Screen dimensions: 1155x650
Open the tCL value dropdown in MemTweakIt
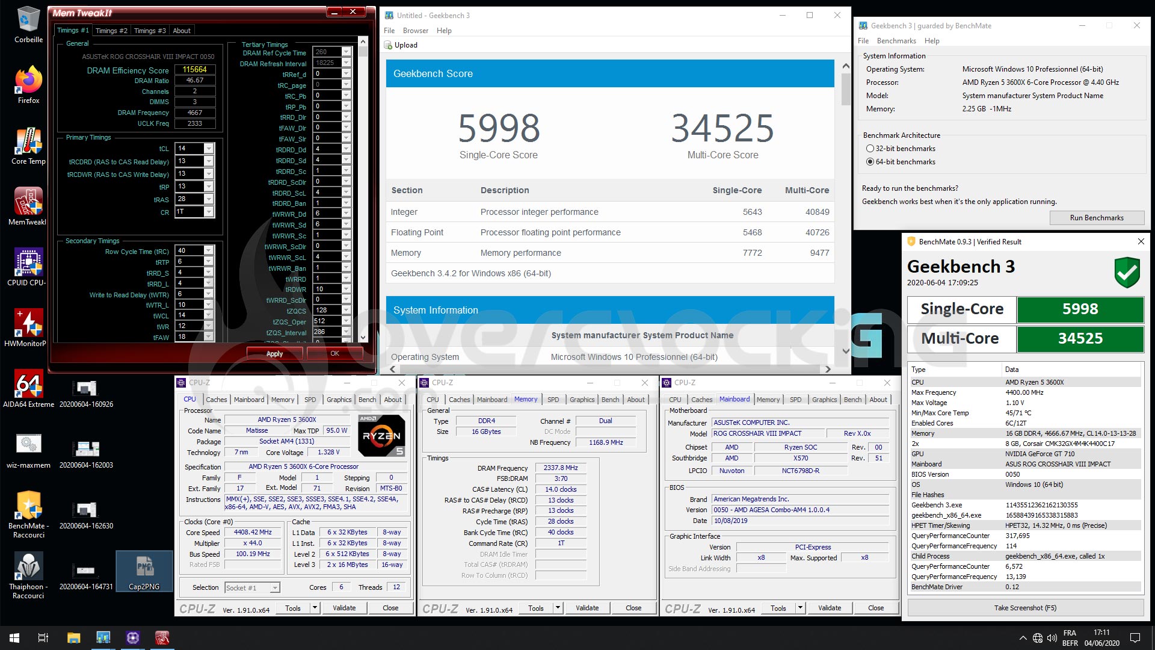pos(209,149)
